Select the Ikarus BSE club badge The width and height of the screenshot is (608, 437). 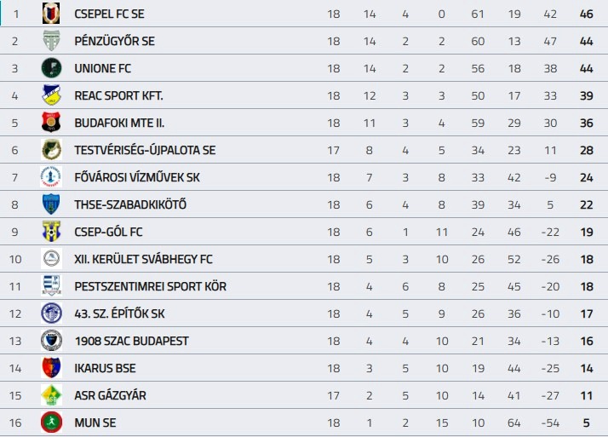pos(51,368)
